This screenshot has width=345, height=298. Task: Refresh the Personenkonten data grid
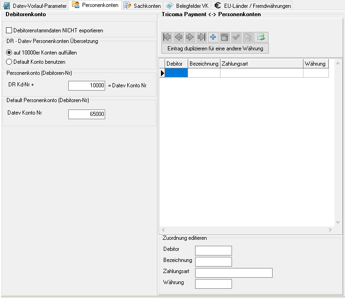262,37
